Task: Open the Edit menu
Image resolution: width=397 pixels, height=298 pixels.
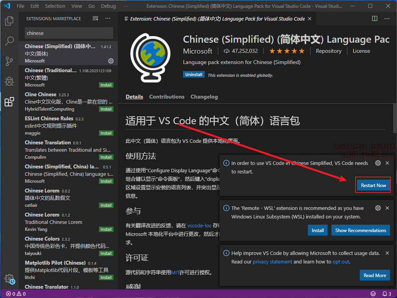Action: point(35,6)
